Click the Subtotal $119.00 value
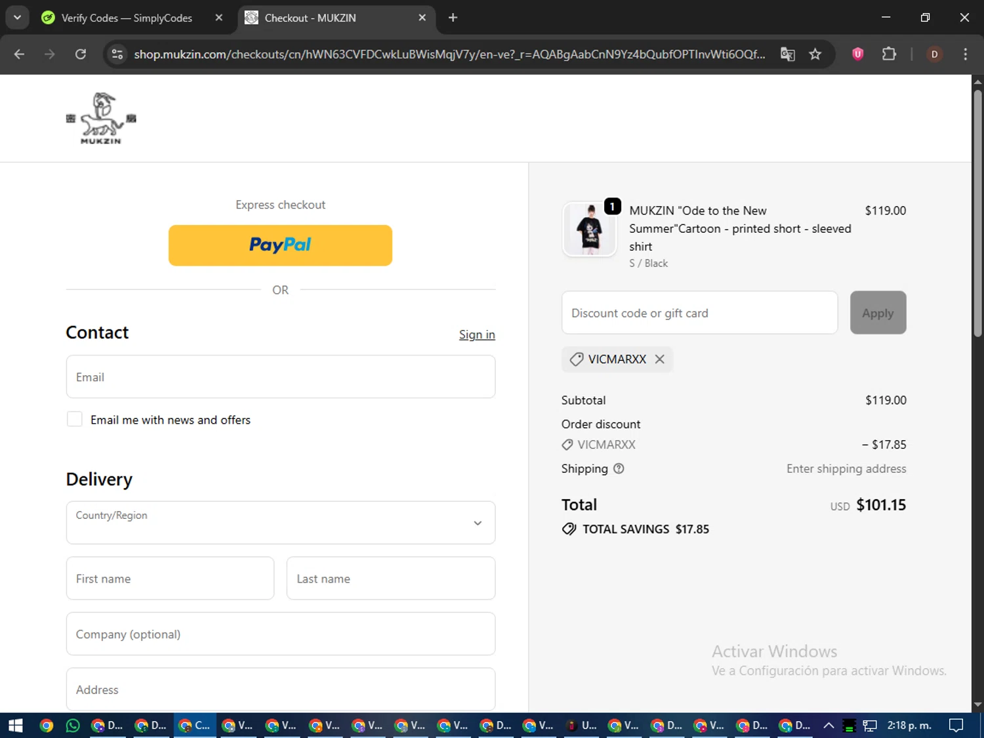The height and width of the screenshot is (738, 984). coord(886,400)
